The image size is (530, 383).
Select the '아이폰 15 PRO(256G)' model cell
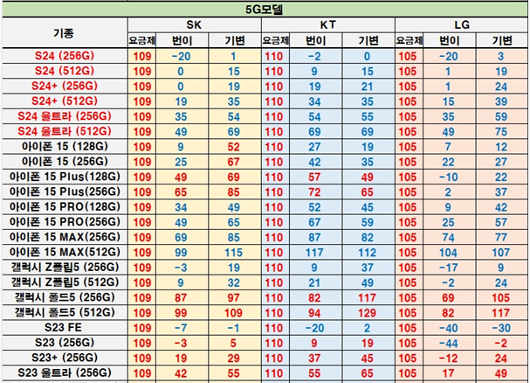tap(65, 222)
